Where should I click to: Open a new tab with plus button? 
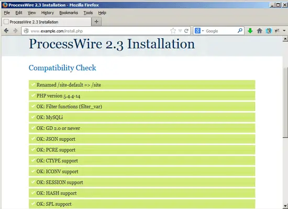pos(96,21)
